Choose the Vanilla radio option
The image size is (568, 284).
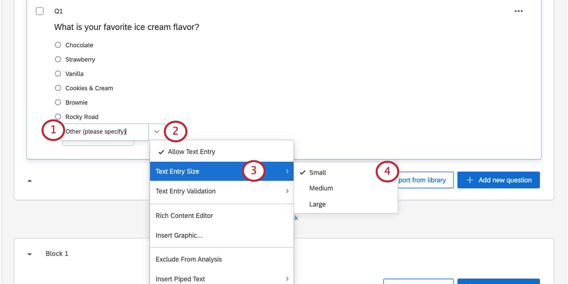(58, 74)
